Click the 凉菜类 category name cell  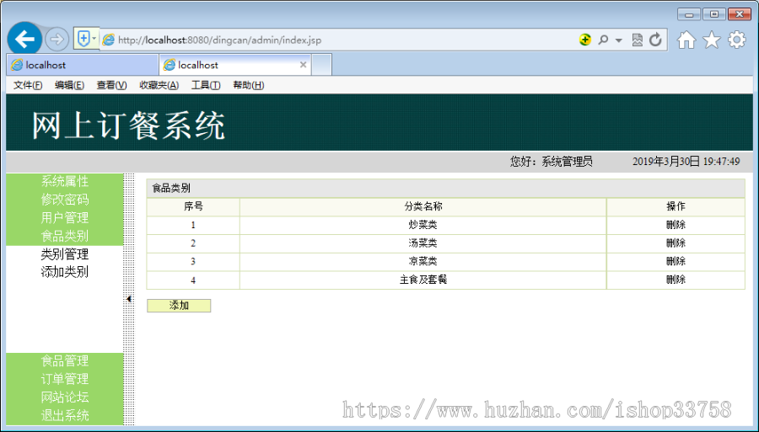coord(423,261)
